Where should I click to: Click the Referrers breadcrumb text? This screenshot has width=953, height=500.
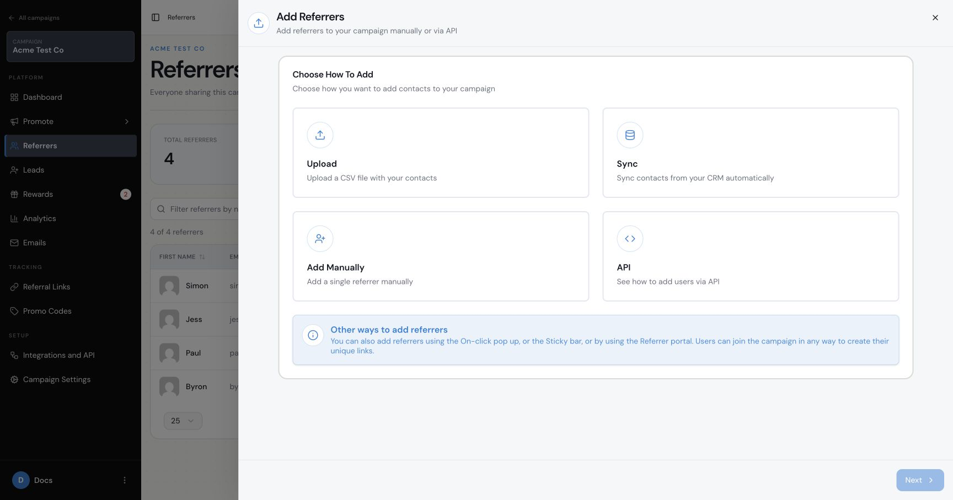click(181, 18)
